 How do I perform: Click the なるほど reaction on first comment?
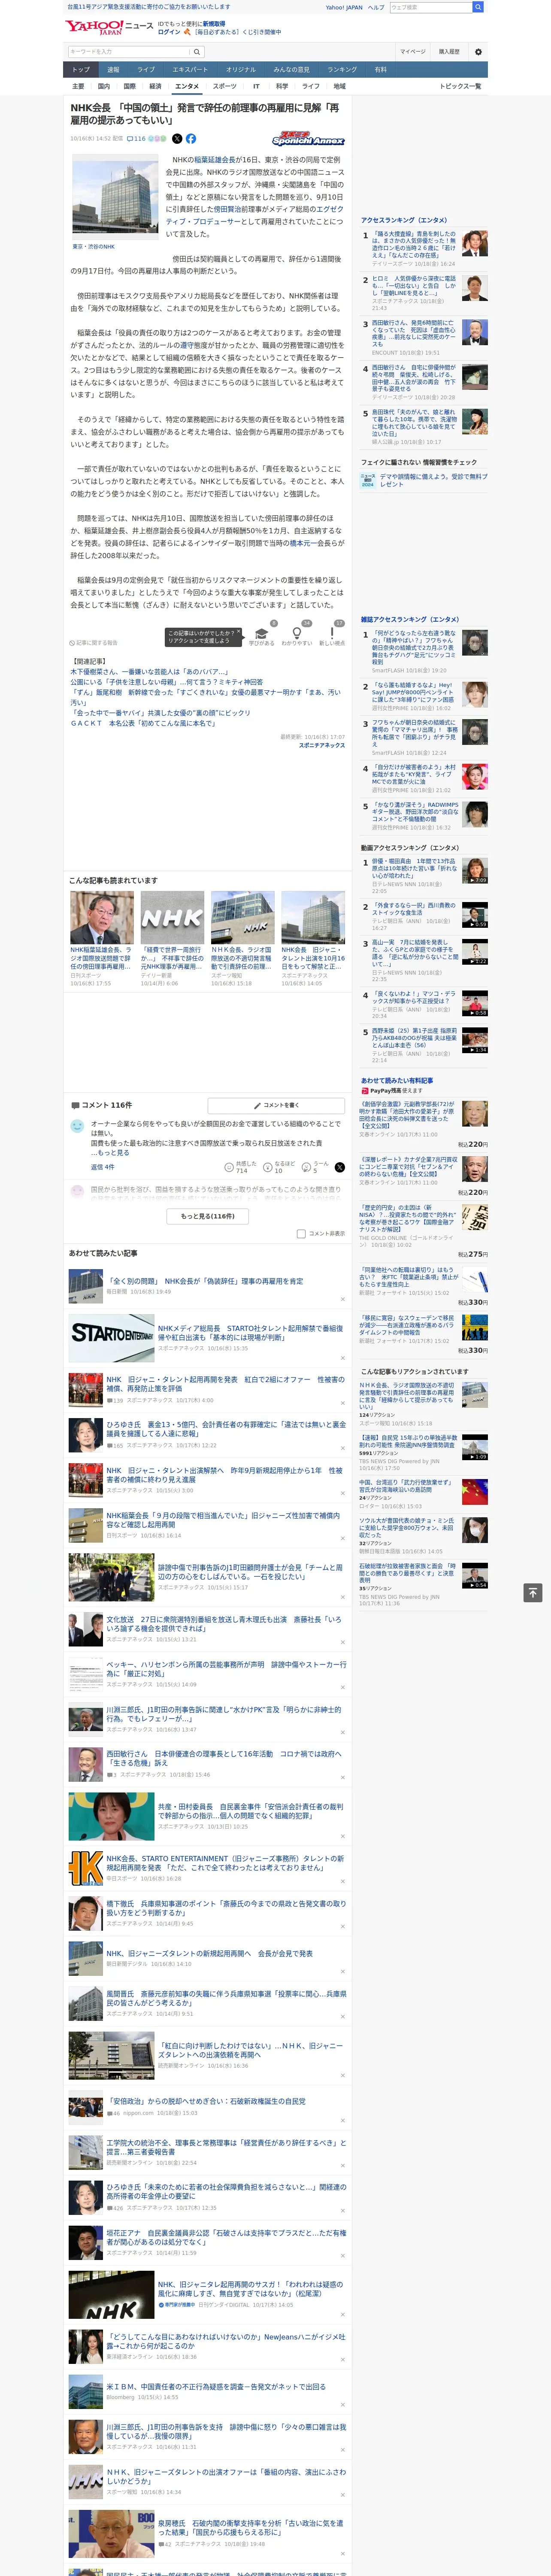[x=280, y=1167]
